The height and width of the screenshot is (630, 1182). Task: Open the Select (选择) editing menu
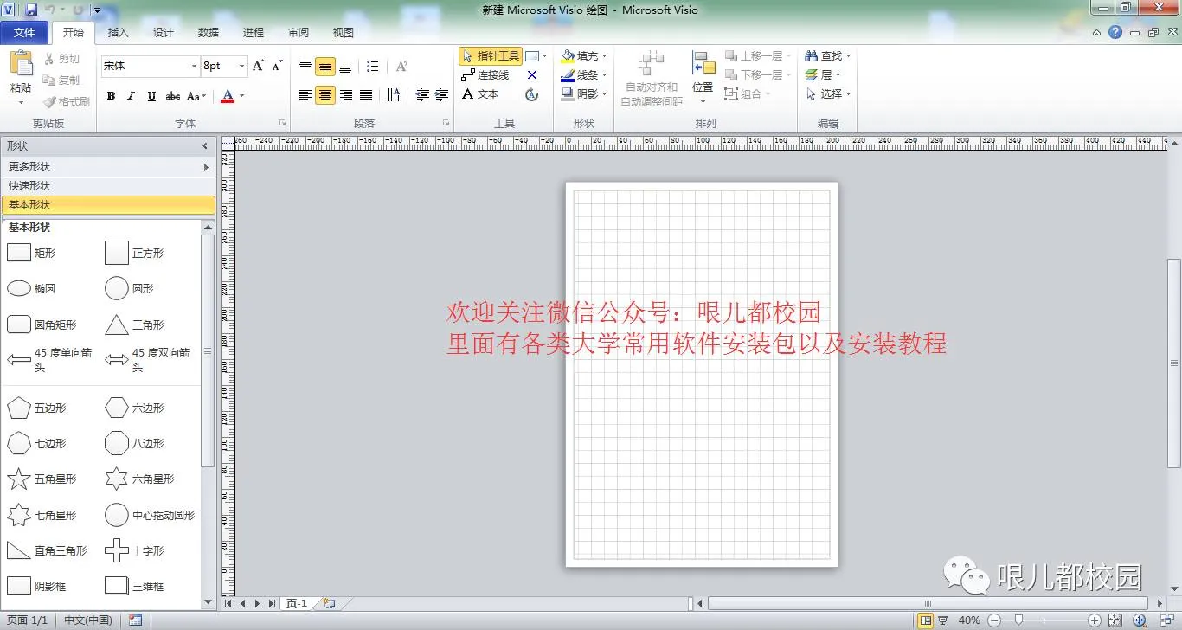[828, 94]
